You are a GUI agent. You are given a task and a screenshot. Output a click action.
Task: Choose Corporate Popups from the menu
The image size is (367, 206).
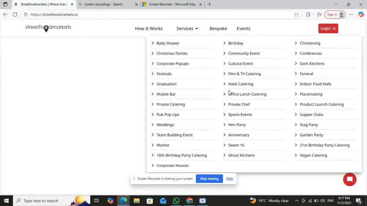click(172, 64)
